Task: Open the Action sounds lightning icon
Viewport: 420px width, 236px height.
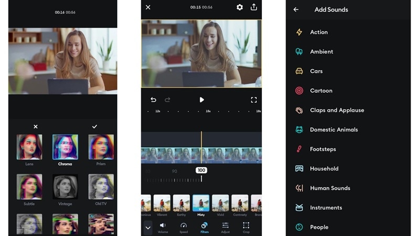Action: [299, 32]
